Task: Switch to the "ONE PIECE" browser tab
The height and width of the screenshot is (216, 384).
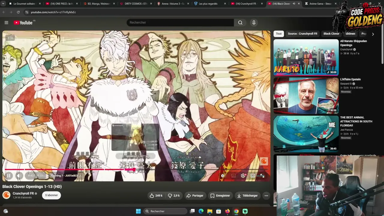Action: click(x=61, y=4)
